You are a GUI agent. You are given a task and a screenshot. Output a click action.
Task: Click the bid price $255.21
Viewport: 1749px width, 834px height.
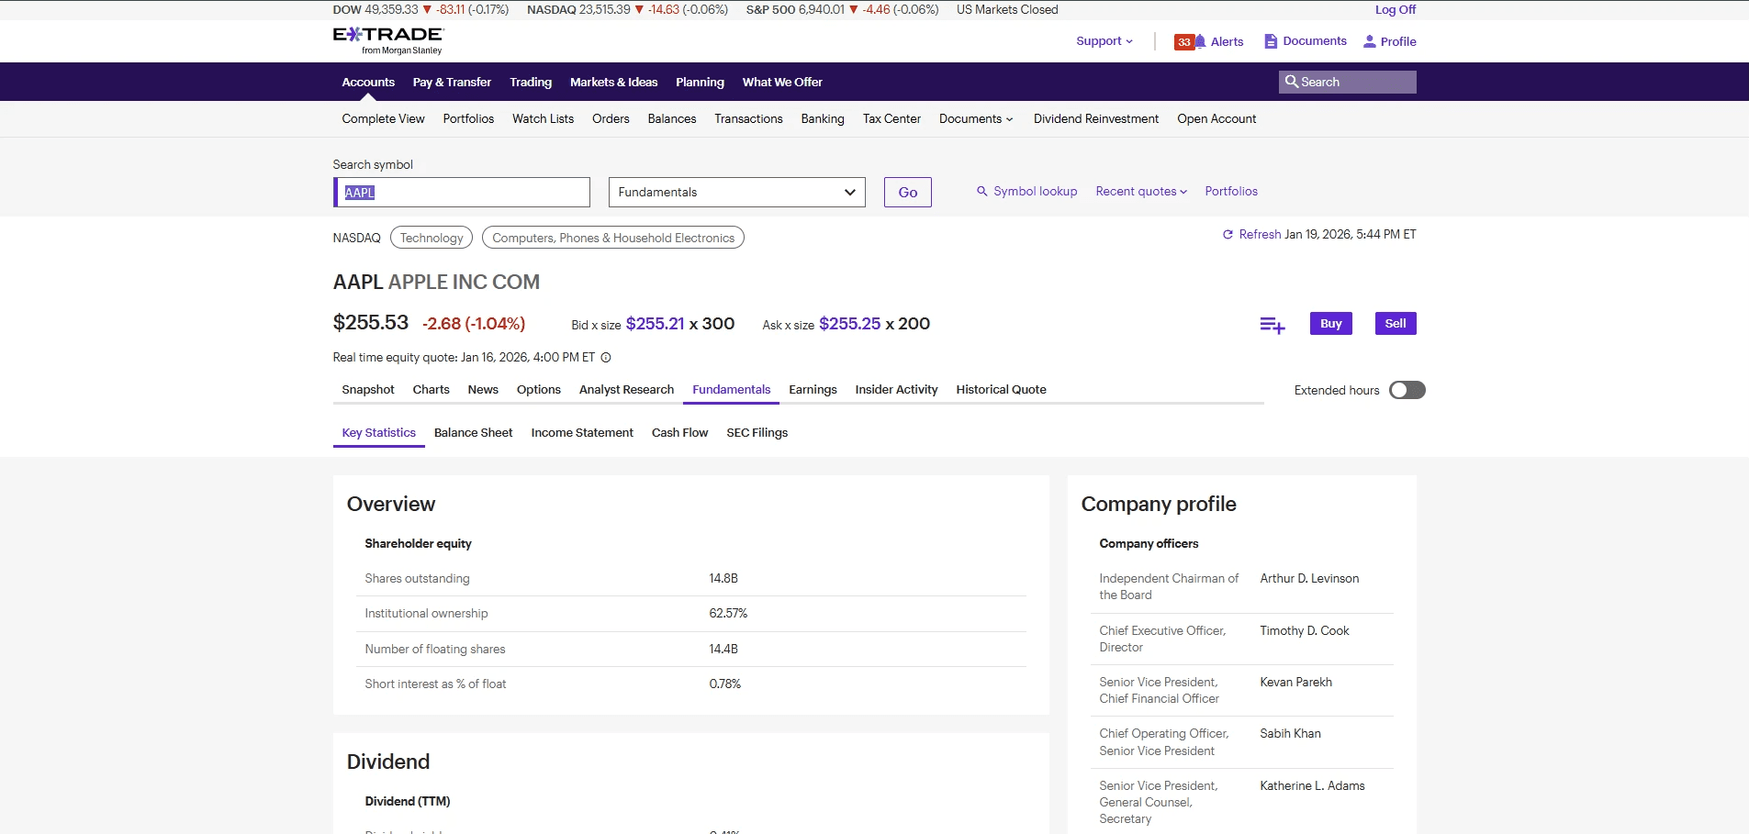[656, 324]
